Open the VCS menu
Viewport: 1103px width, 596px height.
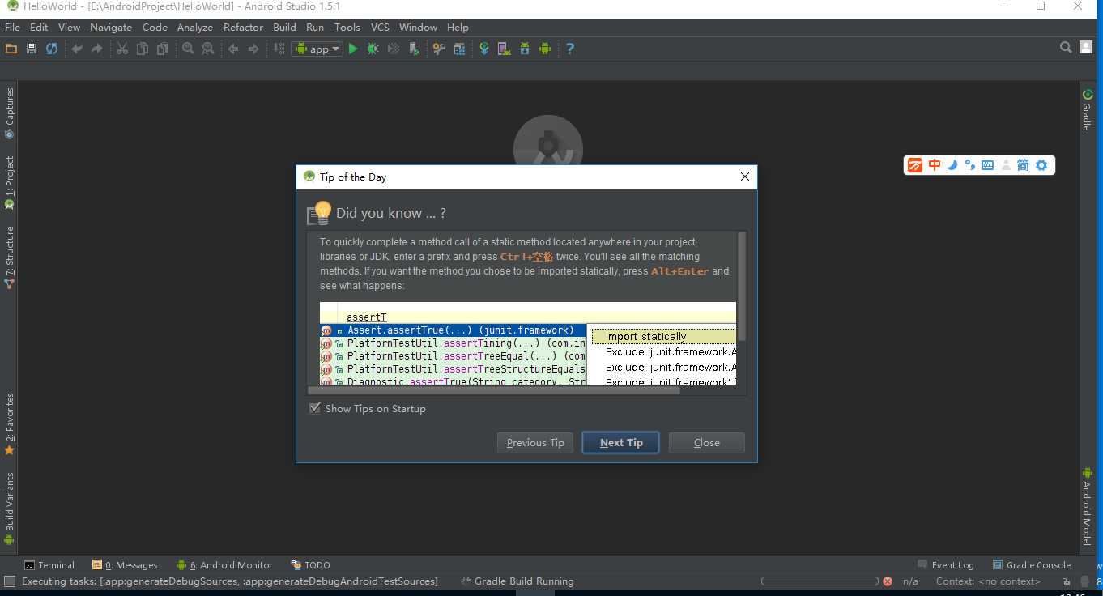pyautogui.click(x=380, y=27)
